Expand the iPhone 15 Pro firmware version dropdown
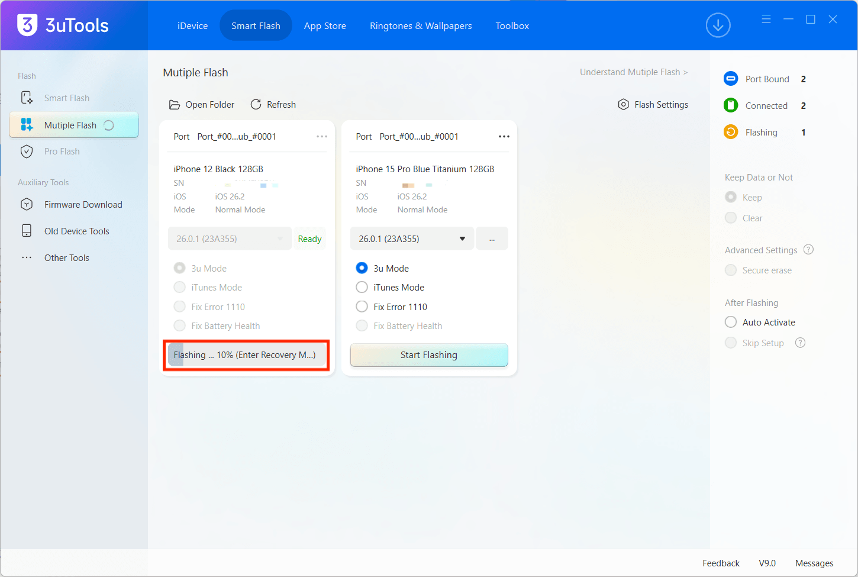Viewport: 858px width, 577px height. [x=462, y=238]
